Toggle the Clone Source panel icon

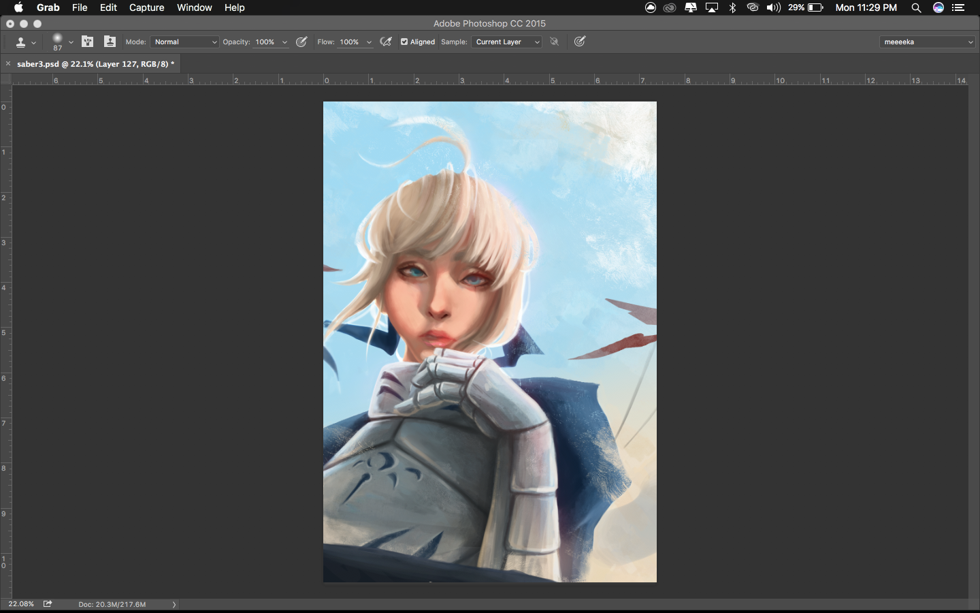[x=110, y=42]
